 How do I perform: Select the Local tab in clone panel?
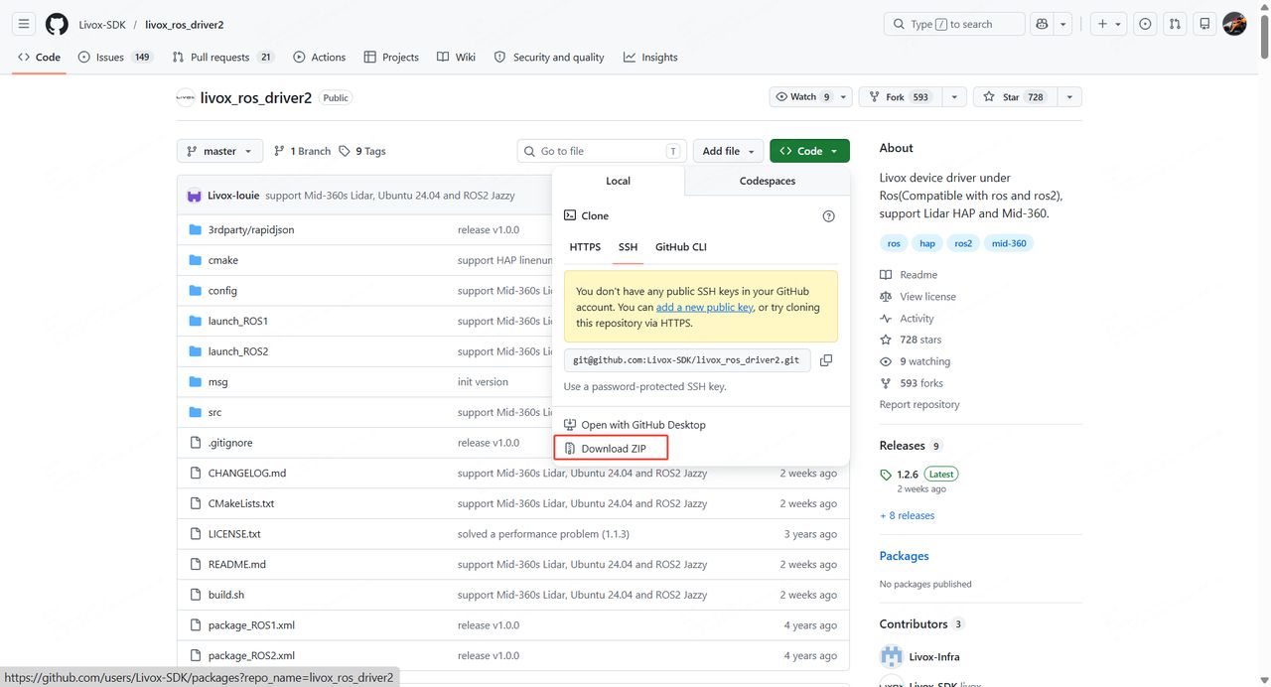pyautogui.click(x=618, y=181)
